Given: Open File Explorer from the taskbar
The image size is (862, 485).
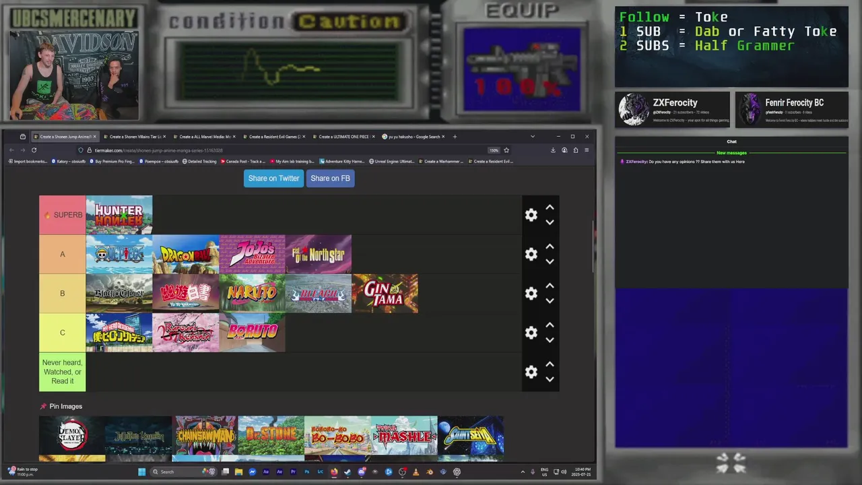Looking at the screenshot, I should (x=238, y=472).
